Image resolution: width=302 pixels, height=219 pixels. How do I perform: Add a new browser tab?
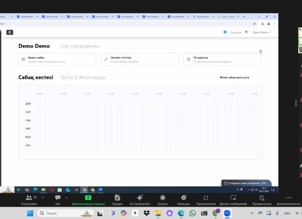tap(244, 17)
